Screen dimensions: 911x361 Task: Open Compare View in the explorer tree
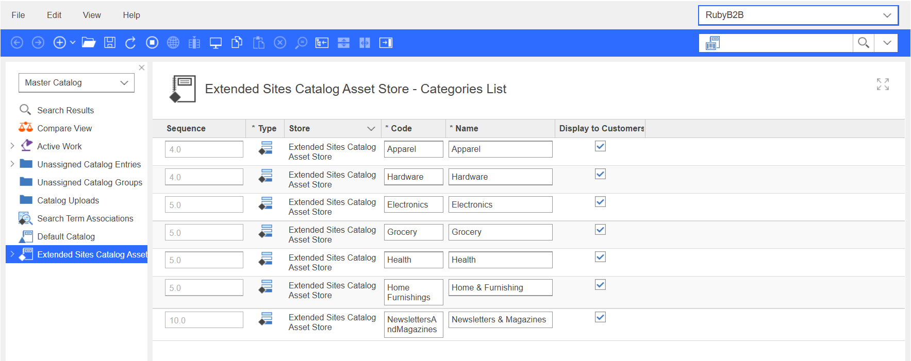coord(64,128)
